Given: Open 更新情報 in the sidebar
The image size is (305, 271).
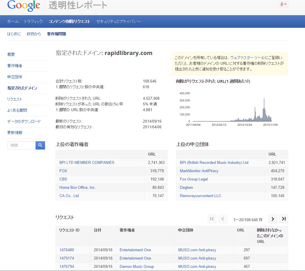Looking at the screenshot, I should (15, 133).
